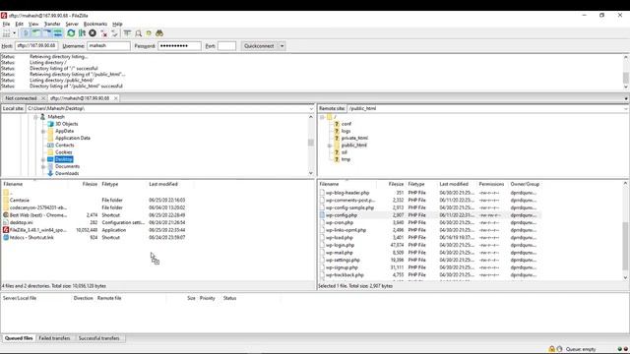Image resolution: width=630 pixels, height=354 pixels.
Task: Select the desktop.ini local file
Action: click(x=22, y=222)
